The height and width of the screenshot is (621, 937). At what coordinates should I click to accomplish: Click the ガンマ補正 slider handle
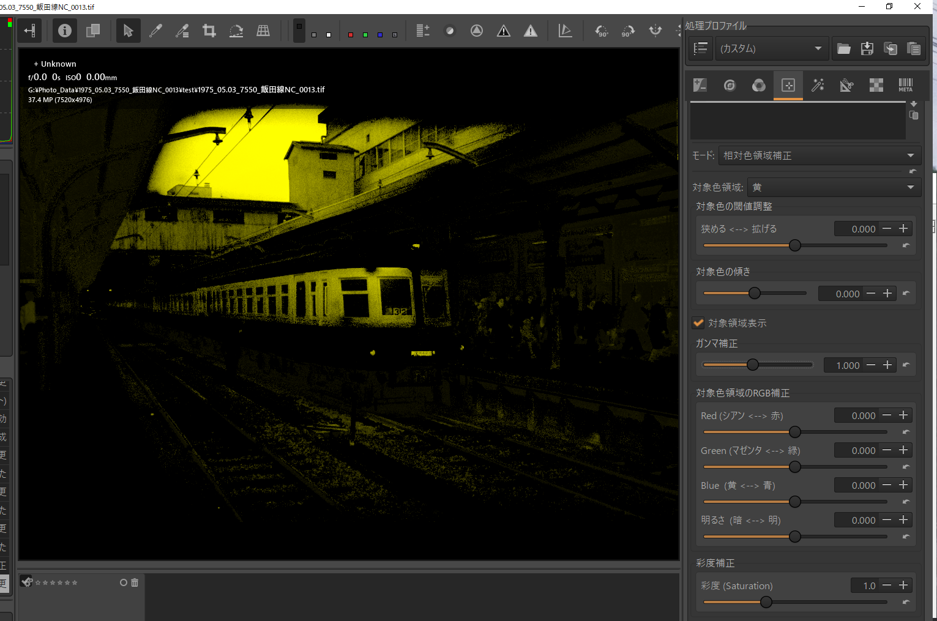(753, 365)
